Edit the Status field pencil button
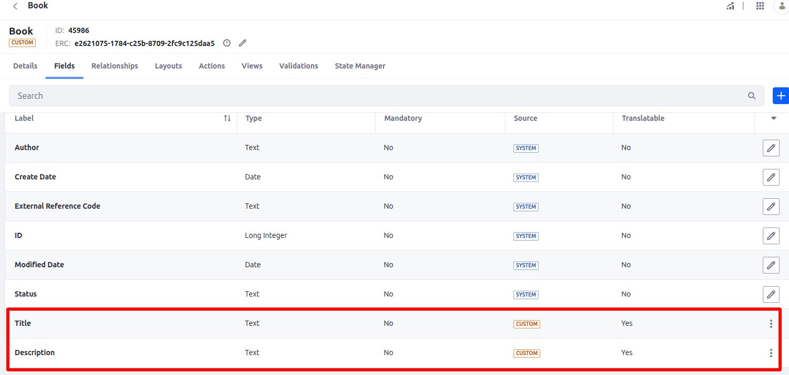The image size is (789, 375). pyautogui.click(x=771, y=294)
